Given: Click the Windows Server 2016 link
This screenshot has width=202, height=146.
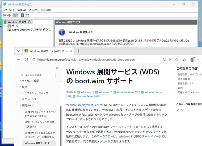Looking at the screenshot, I should (x=88, y=96).
